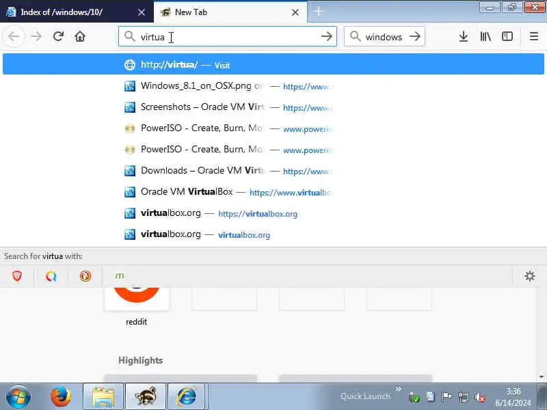Select Downloads – Oracle VM suggestion

click(x=273, y=171)
